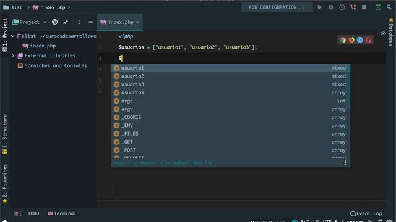Open the Database tool window

pyautogui.click(x=390, y=32)
